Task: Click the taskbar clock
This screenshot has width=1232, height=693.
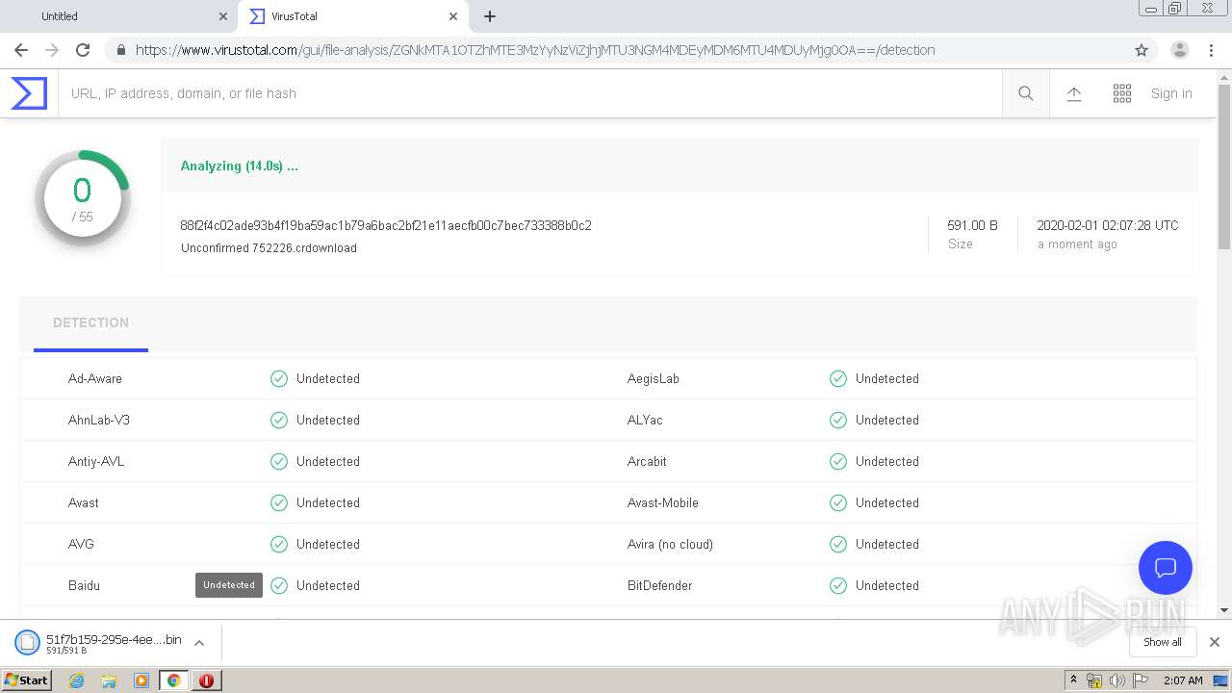Action: pyautogui.click(x=1183, y=680)
